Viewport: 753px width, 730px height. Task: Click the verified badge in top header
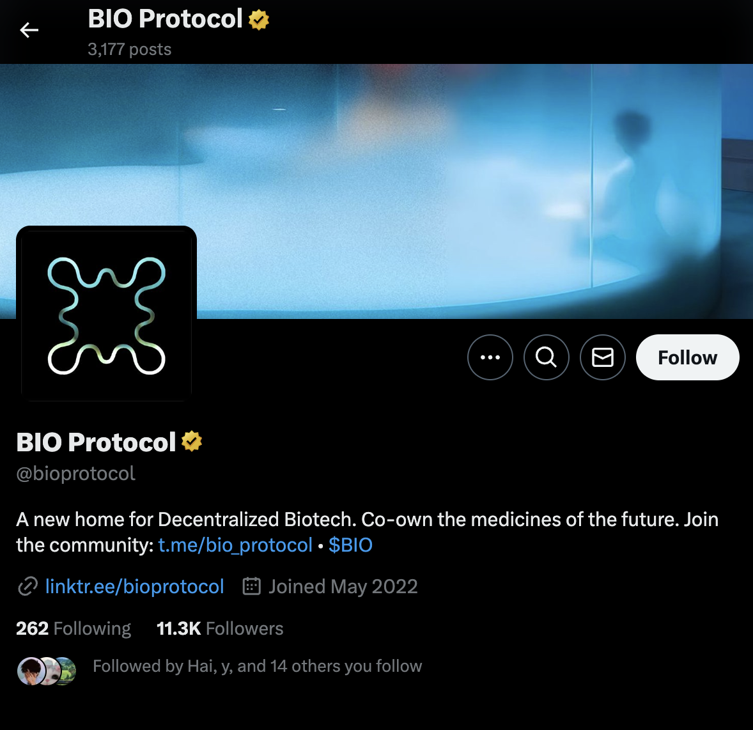pos(258,20)
